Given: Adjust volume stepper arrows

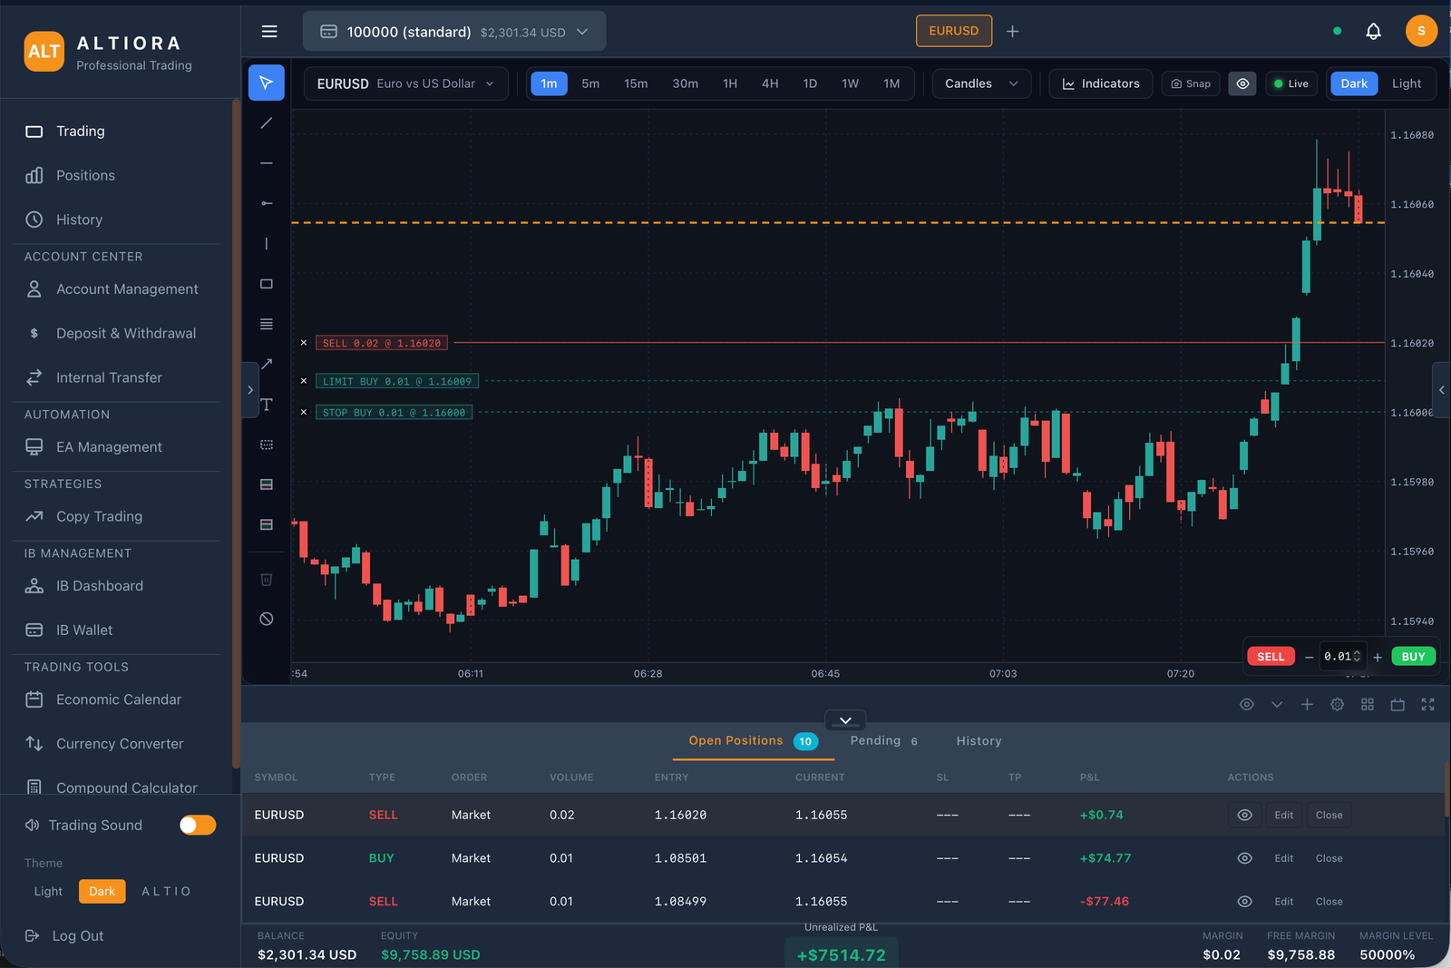Looking at the screenshot, I should pyautogui.click(x=1357, y=656).
